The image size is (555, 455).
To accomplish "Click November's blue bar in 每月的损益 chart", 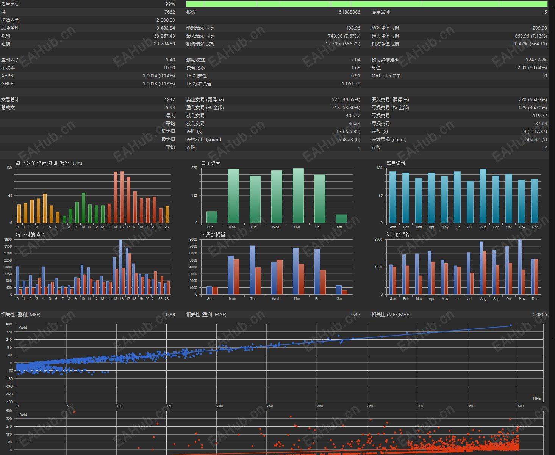I will [x=520, y=267].
